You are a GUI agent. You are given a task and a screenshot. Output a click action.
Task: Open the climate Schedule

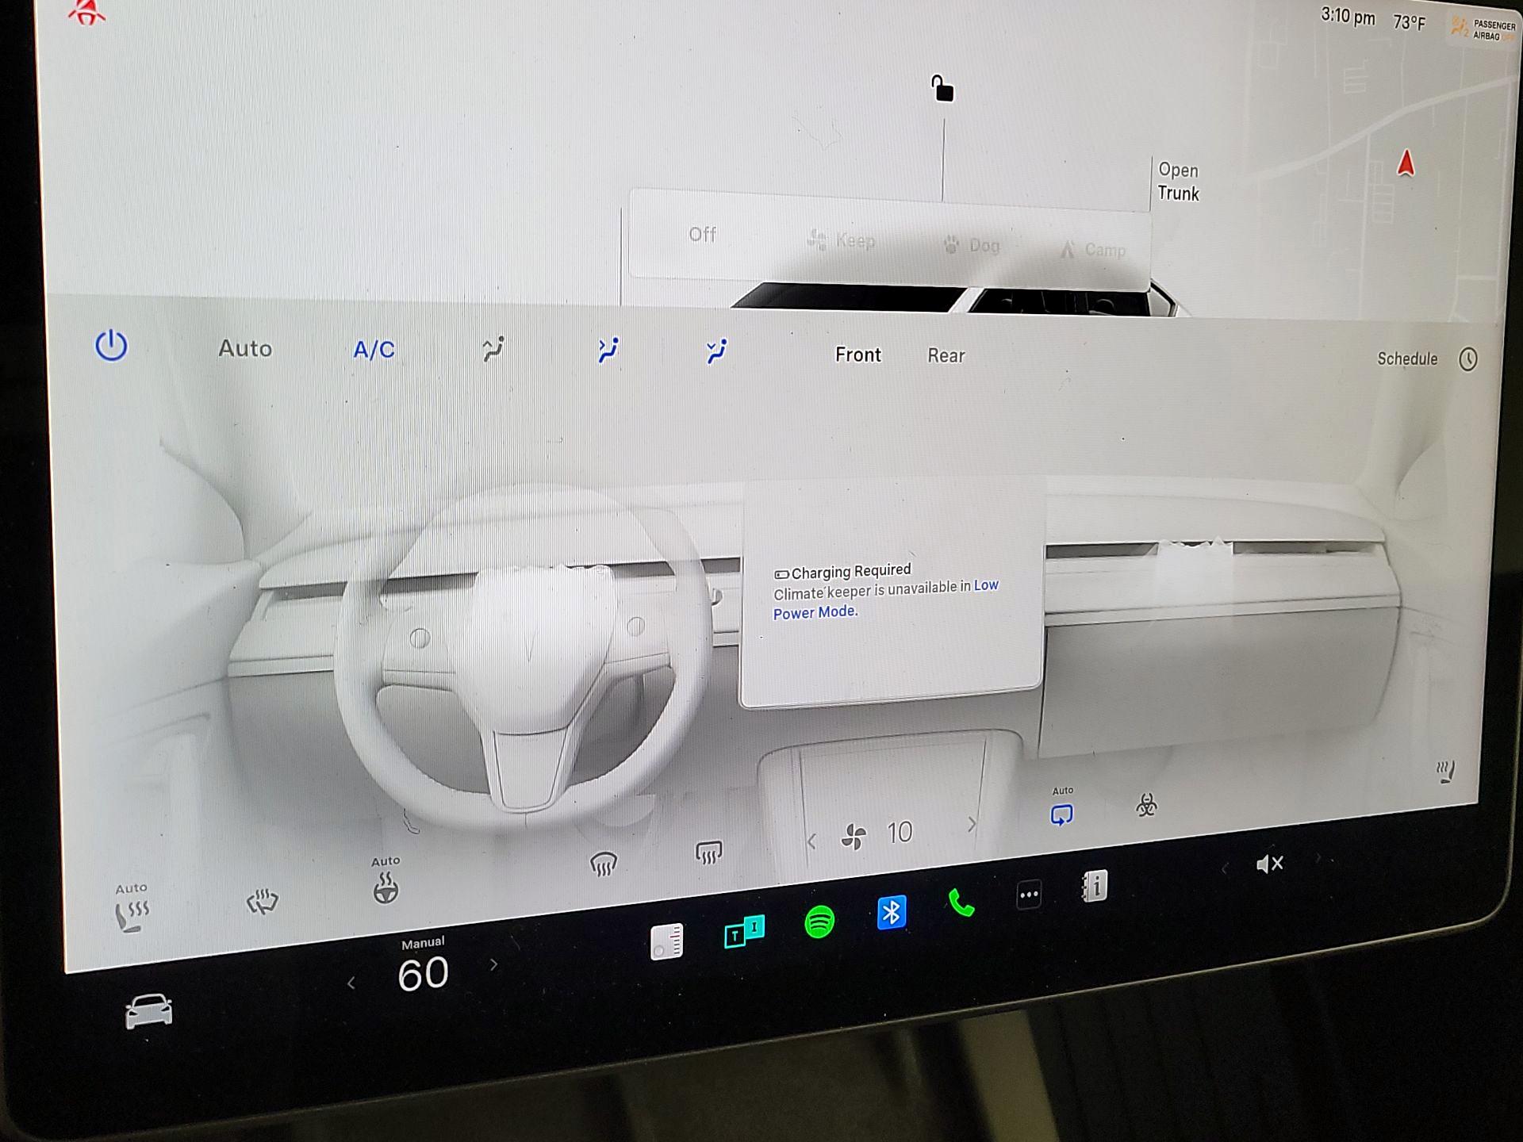click(1407, 358)
